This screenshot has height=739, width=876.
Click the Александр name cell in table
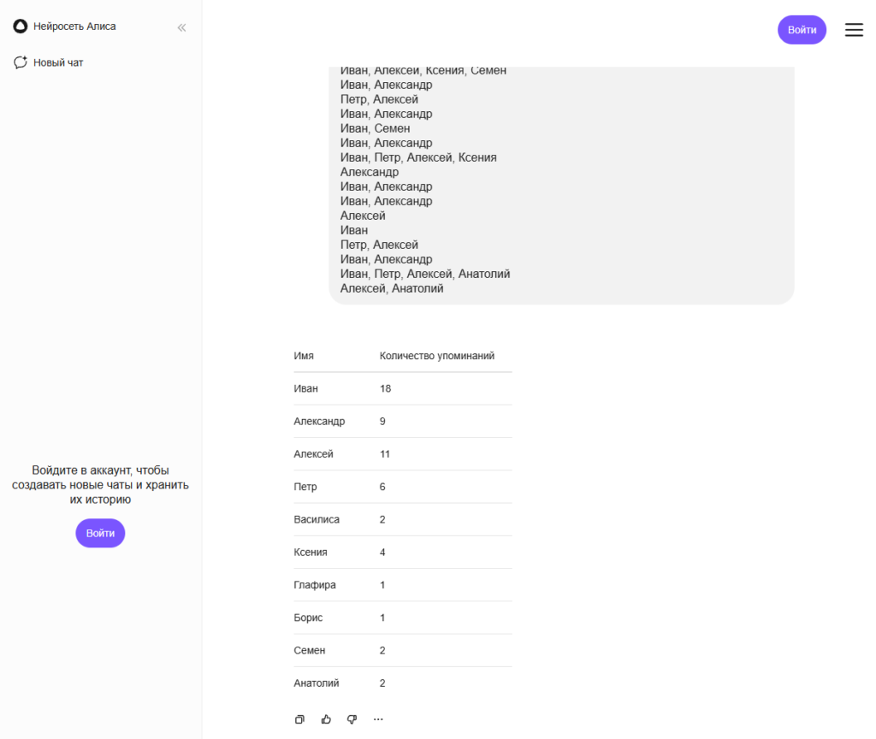319,422
